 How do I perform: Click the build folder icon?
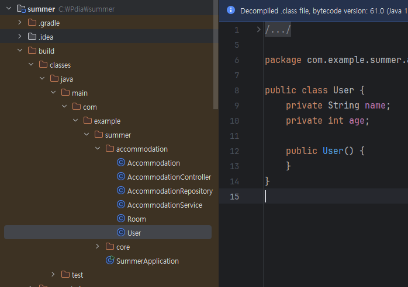coord(32,50)
